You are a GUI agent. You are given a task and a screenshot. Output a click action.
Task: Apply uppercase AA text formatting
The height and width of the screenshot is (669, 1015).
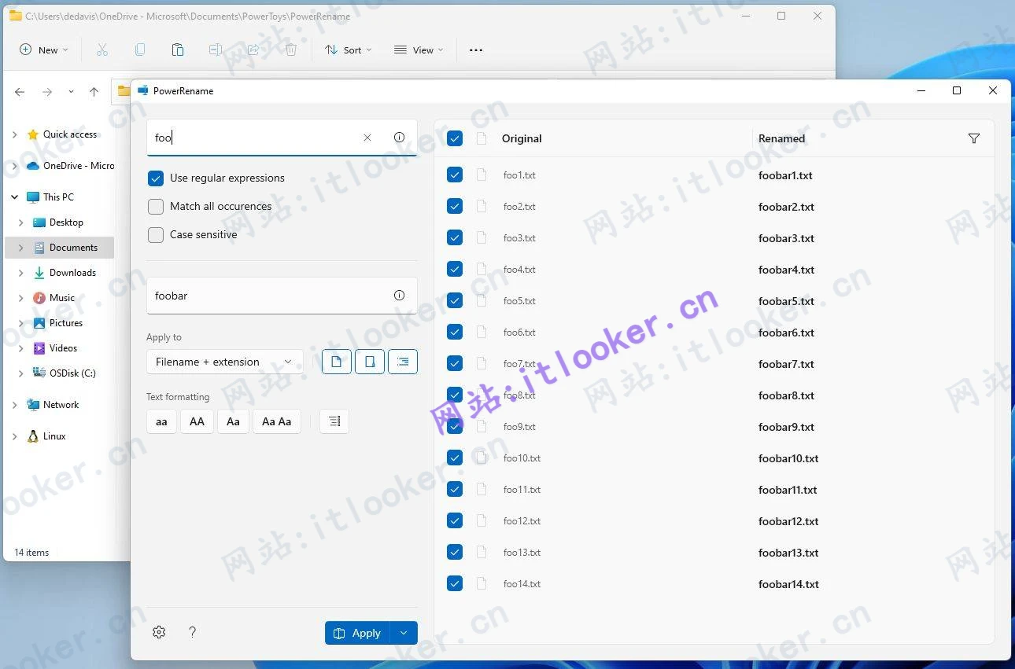pyautogui.click(x=197, y=421)
